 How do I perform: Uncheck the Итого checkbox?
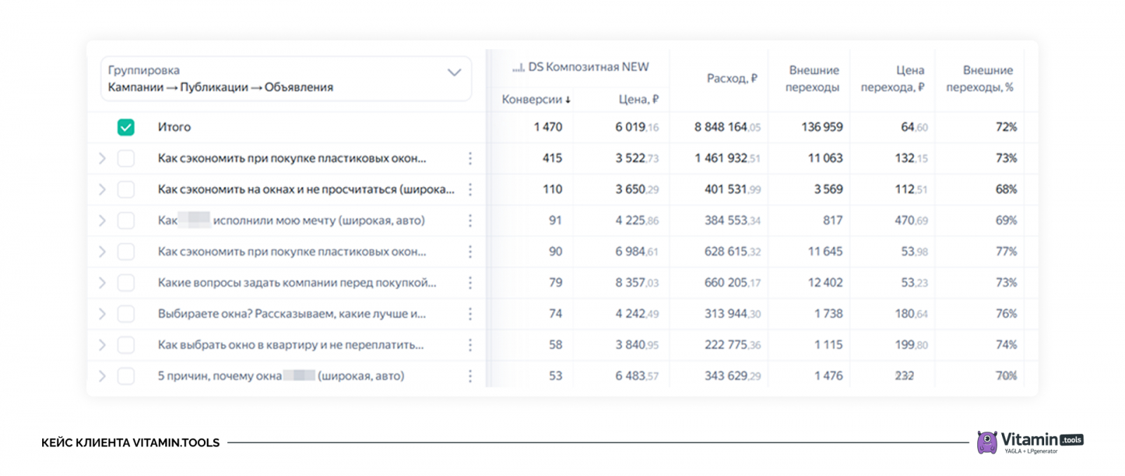point(126,127)
